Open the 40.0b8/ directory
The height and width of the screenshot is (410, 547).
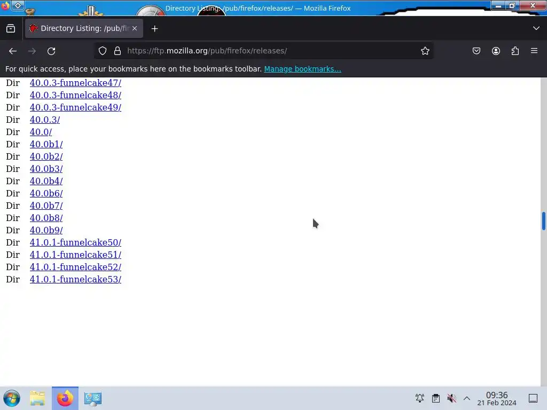[46, 218]
